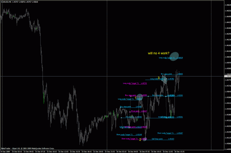
Task: Click the 15 Dec 12:55 time axis label
Action: coord(63,152)
